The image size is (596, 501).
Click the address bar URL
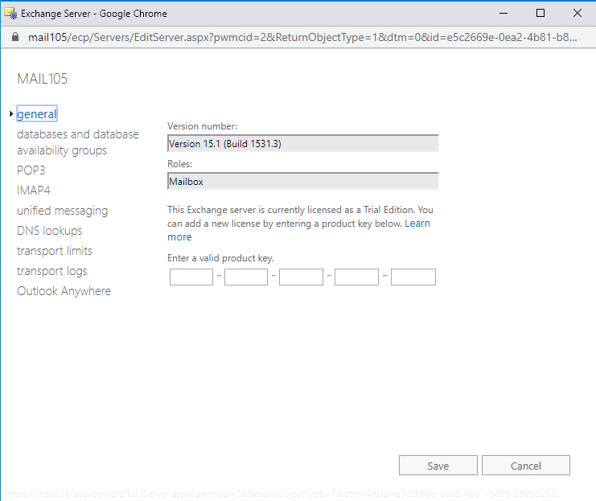pyautogui.click(x=302, y=37)
